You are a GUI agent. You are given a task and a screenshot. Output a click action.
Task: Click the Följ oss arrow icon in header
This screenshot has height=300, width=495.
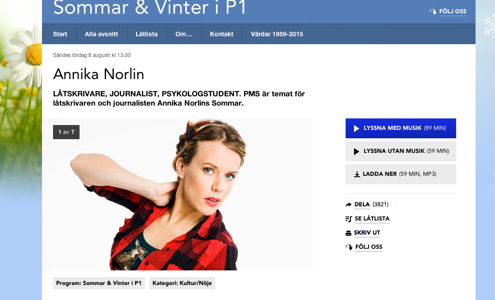[x=433, y=11]
